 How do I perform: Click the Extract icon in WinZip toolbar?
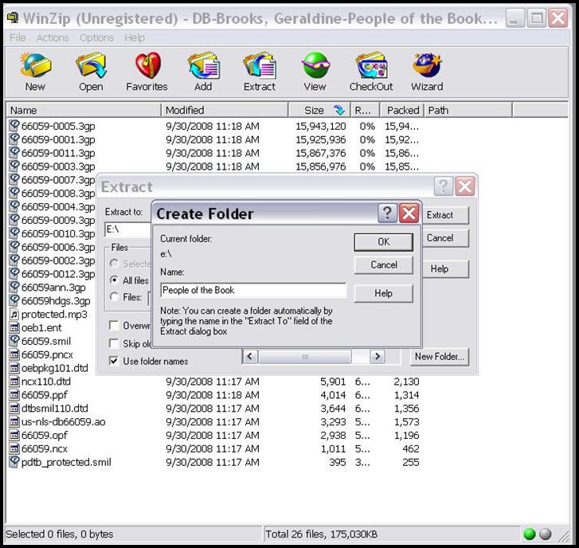coord(260,65)
